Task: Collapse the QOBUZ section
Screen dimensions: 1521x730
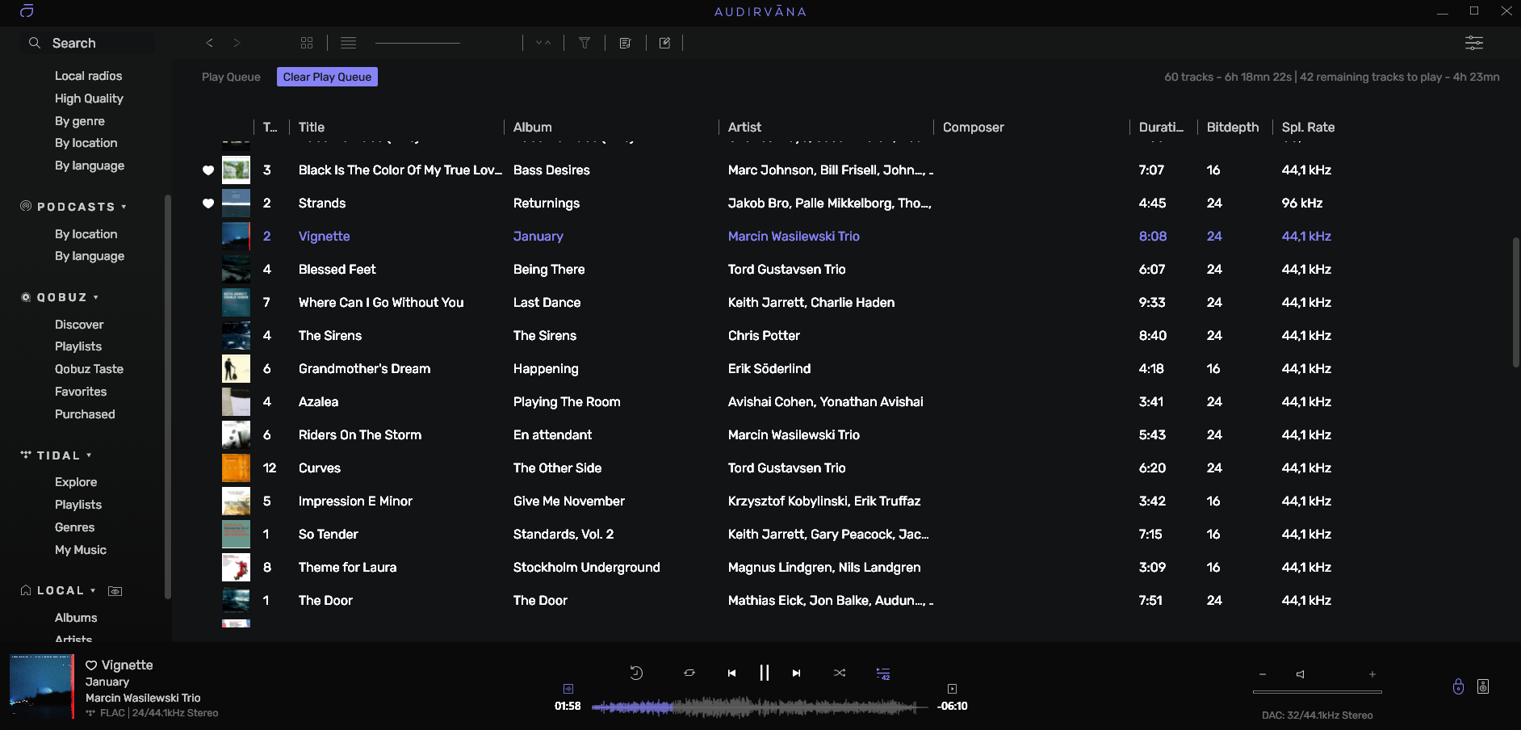Action: 96,297
